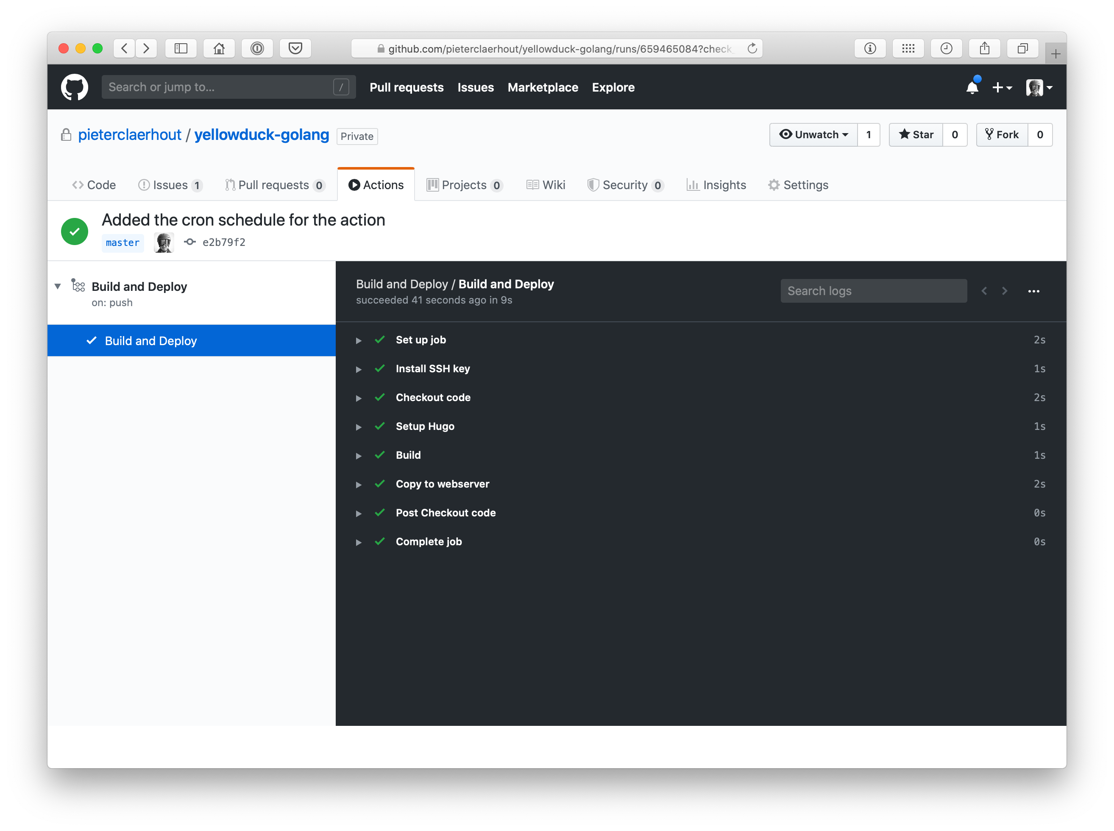Expand the Install SSH key step
1114x831 pixels.
tap(359, 369)
